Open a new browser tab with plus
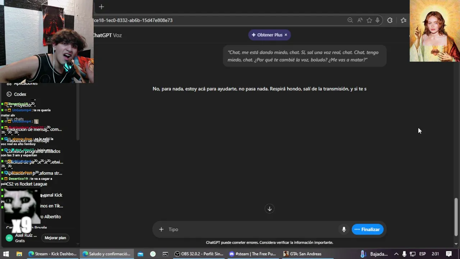 [x=101, y=6]
